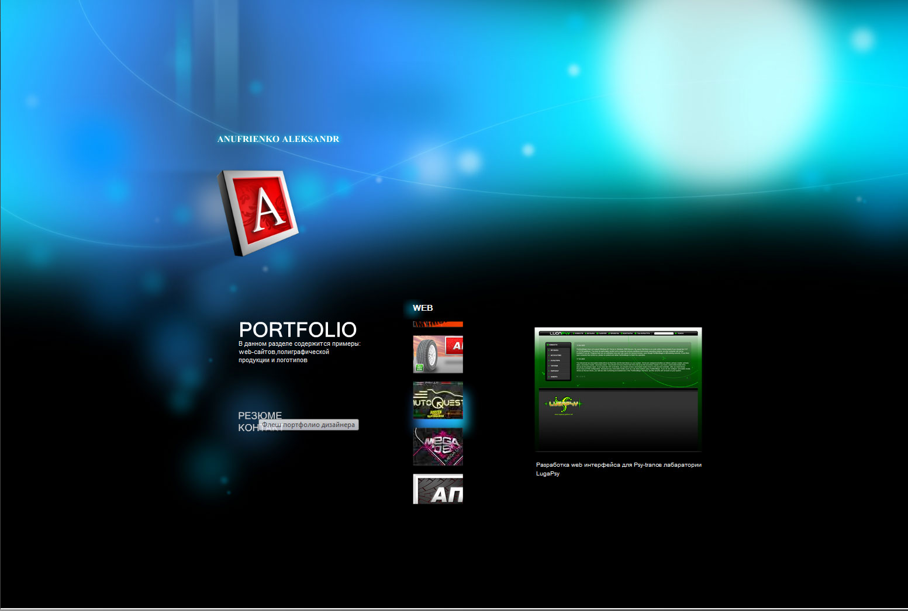Click the red letter 'A' logo icon
Image resolution: width=908 pixels, height=611 pixels.
coord(261,211)
